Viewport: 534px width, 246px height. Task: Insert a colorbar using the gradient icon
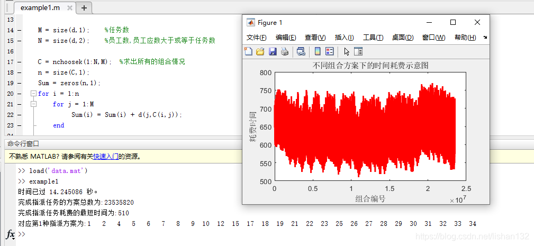tap(318, 51)
